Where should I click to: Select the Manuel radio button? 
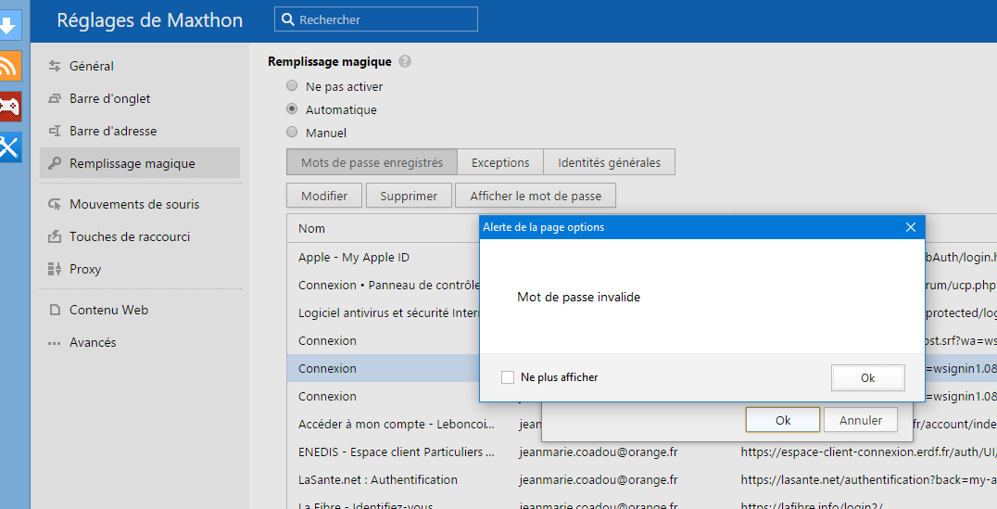point(292,133)
